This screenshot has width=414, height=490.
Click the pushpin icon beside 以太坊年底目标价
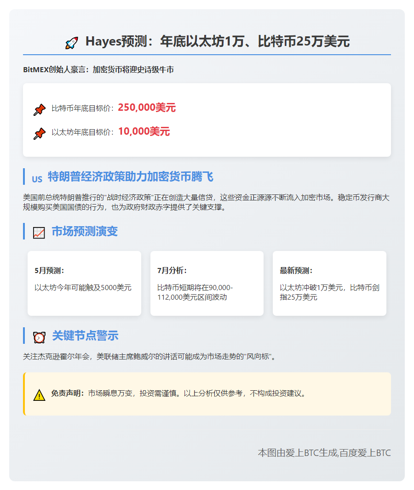[40, 133]
